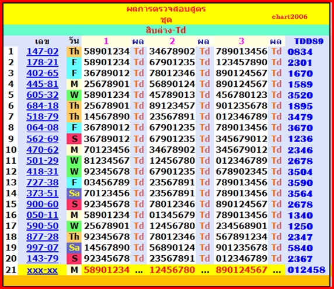This screenshot has width=334, height=289.
Task: Select the red 58901234 prediction in row 21
Action: [106, 270]
